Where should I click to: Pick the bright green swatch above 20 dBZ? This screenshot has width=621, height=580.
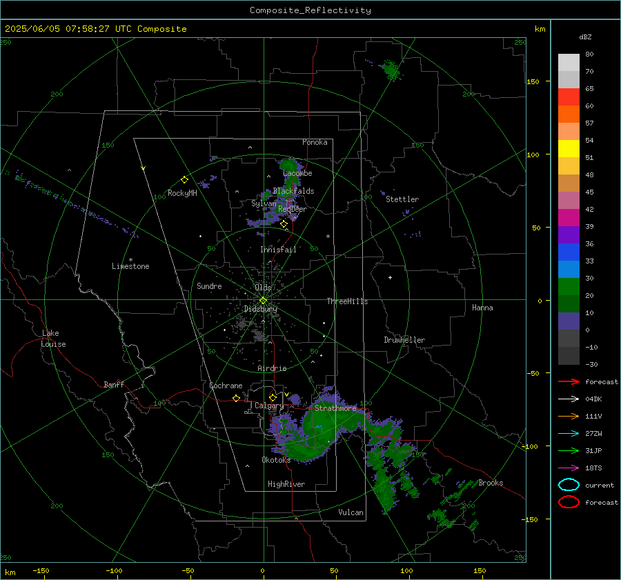[569, 286]
